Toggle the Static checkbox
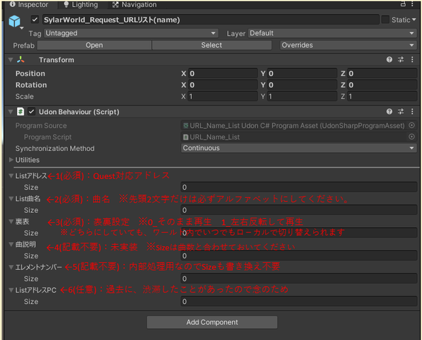This screenshot has width=422, height=340. tap(385, 19)
